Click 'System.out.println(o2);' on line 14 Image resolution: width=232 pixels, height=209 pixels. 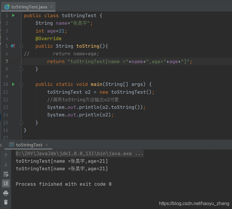click(x=80, y=115)
